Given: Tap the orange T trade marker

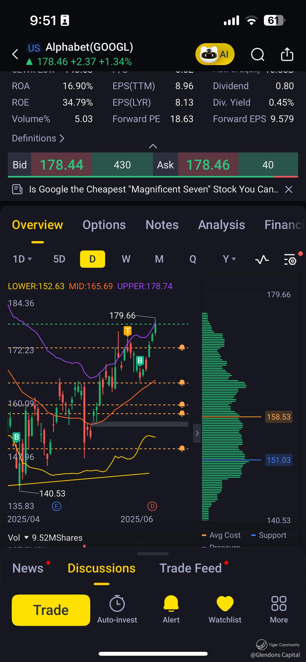Looking at the screenshot, I should click(x=128, y=331).
